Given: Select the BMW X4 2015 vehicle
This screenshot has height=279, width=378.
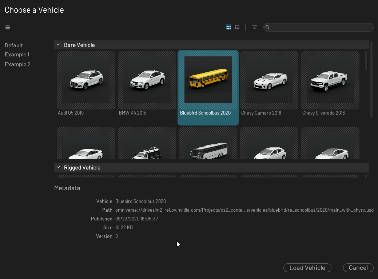Looking at the screenshot, I should (x=147, y=80).
